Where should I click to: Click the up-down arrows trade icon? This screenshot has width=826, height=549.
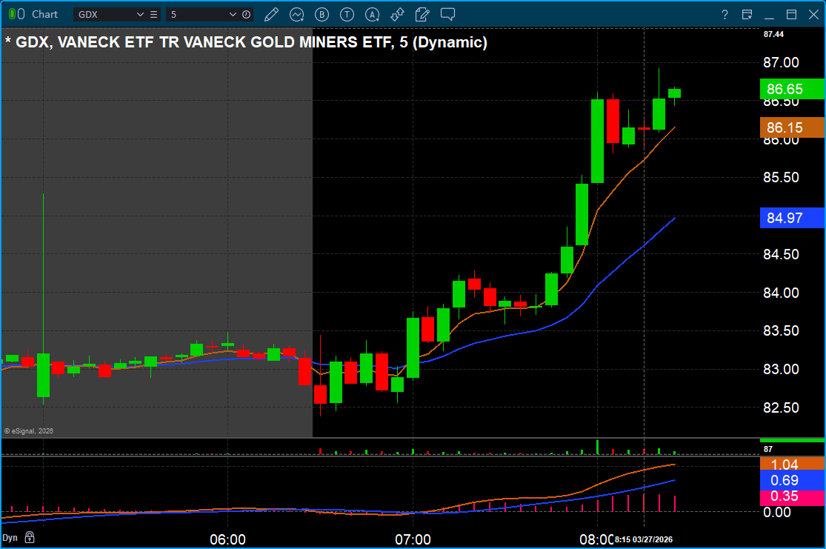pos(397,15)
